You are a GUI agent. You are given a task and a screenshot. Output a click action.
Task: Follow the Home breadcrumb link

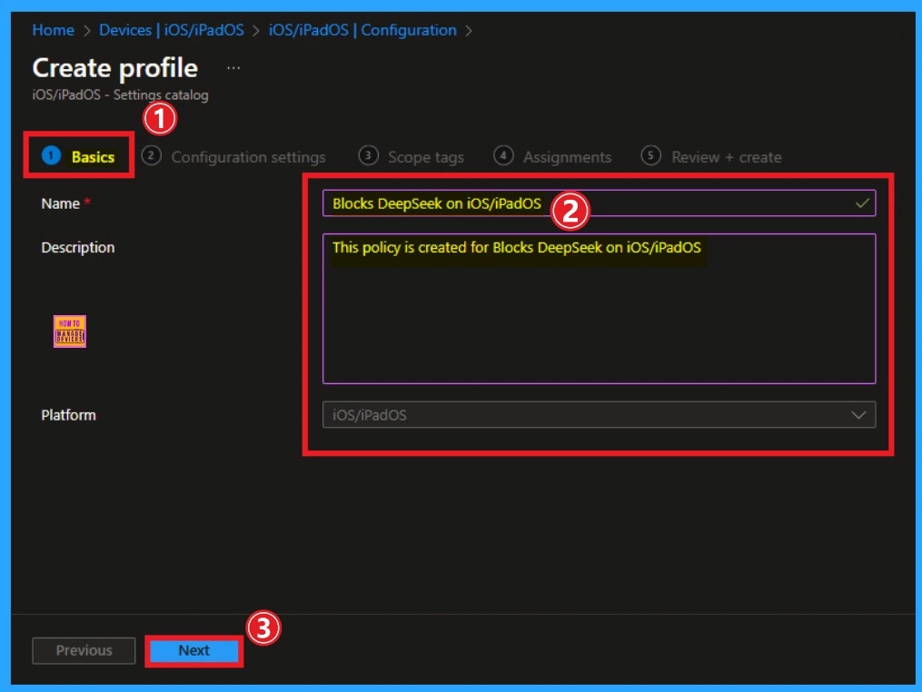[x=53, y=30]
